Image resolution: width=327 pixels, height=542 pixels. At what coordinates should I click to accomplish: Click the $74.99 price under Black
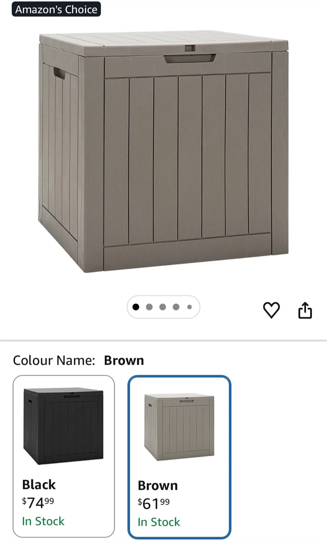pos(38,502)
